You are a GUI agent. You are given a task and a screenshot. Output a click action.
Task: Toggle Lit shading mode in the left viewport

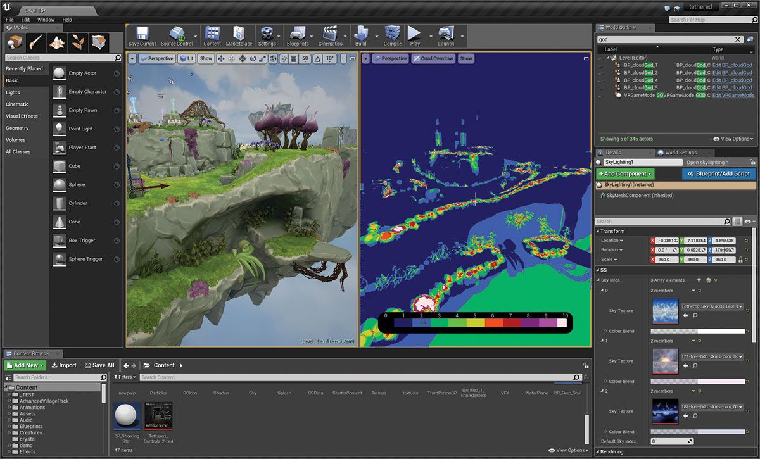(x=186, y=58)
